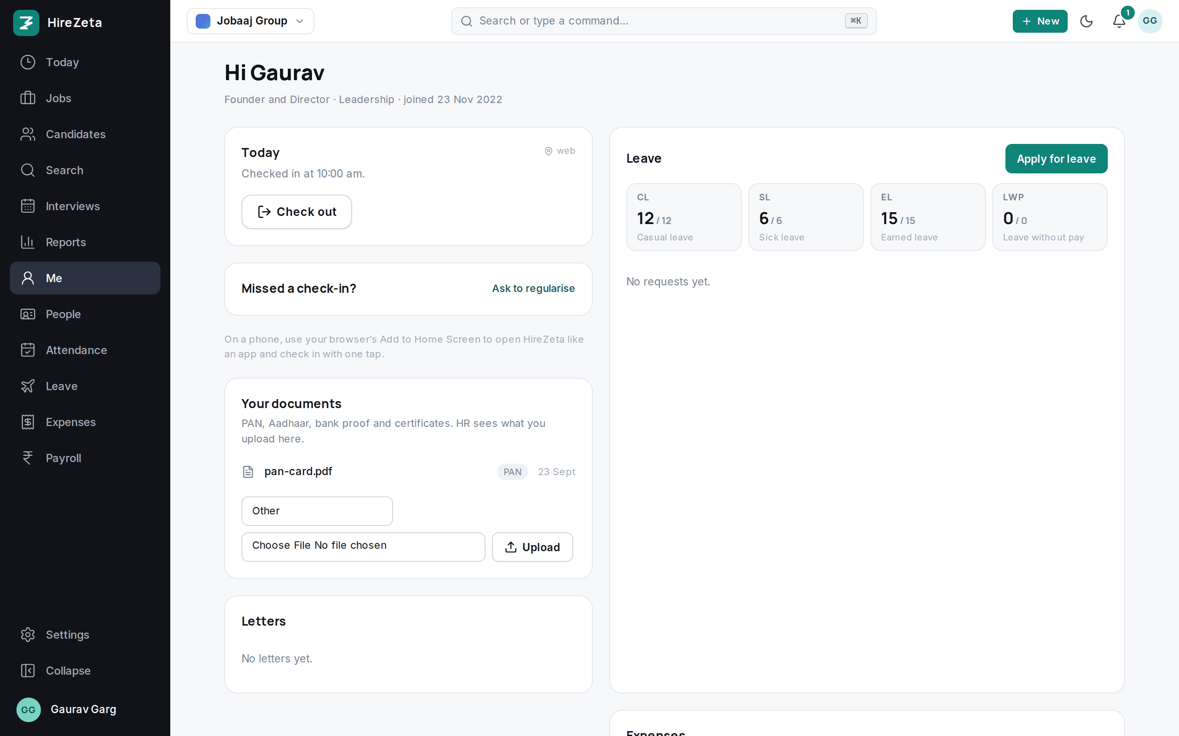Image resolution: width=1179 pixels, height=736 pixels.
Task: Open the Payroll rupee icon
Action: 28,458
